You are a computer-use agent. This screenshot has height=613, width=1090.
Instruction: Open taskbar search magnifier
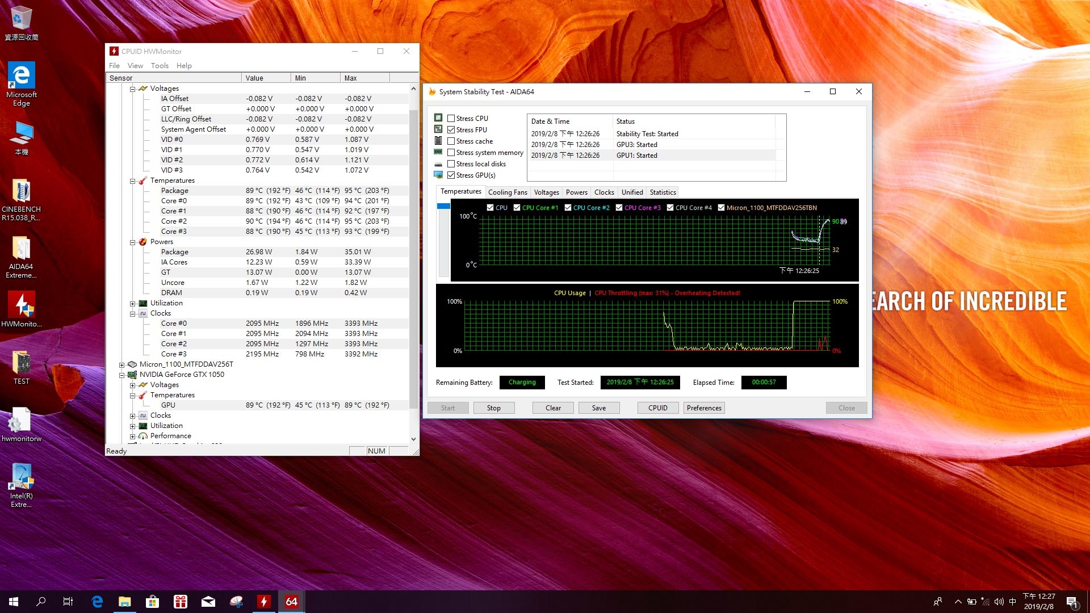[41, 602]
